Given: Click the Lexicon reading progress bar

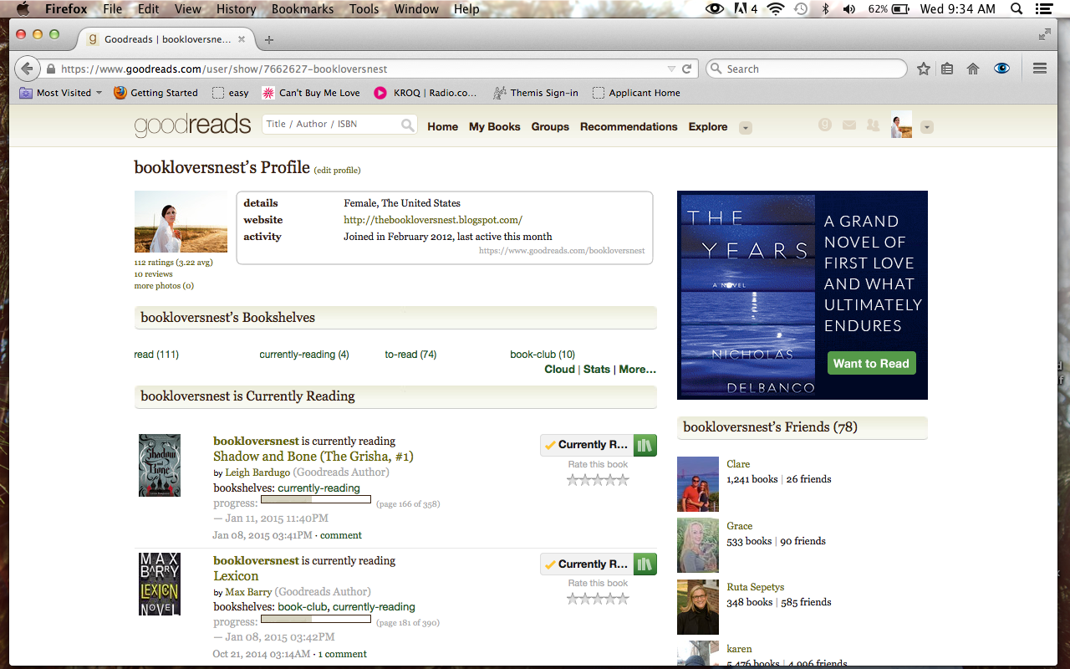Looking at the screenshot, I should pyautogui.click(x=316, y=619).
